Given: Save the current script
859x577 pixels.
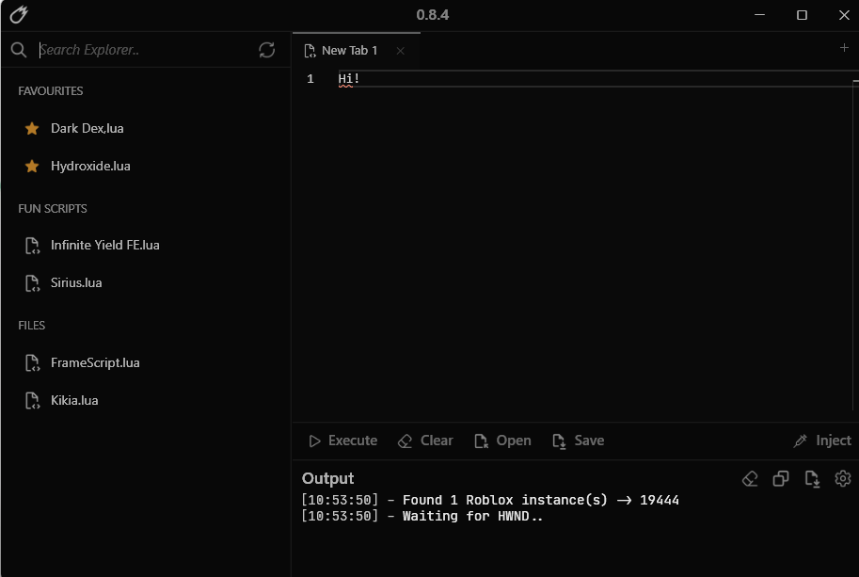Looking at the screenshot, I should (x=579, y=441).
